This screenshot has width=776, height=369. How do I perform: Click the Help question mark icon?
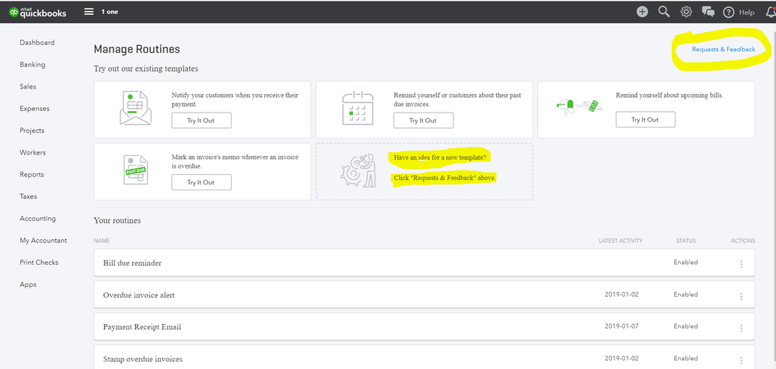pos(729,12)
